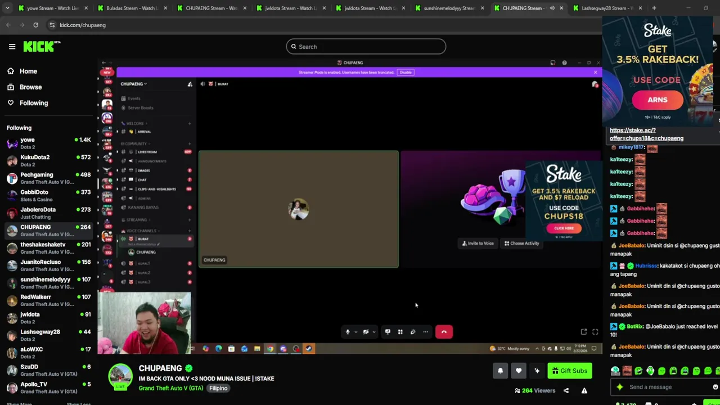Close the yowe Stream tab
Image resolution: width=720 pixels, height=405 pixels.
85,8
